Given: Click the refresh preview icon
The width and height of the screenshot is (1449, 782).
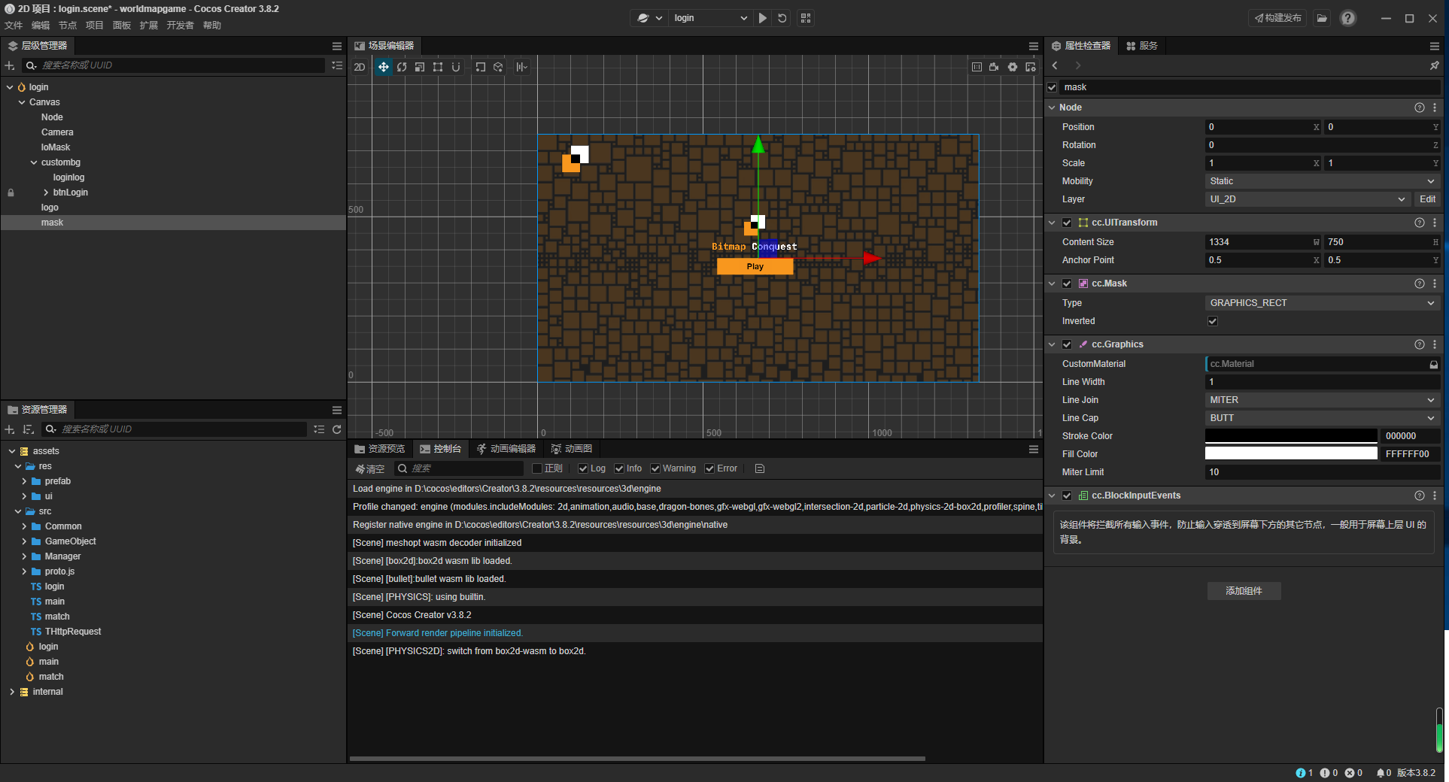Looking at the screenshot, I should (x=782, y=18).
